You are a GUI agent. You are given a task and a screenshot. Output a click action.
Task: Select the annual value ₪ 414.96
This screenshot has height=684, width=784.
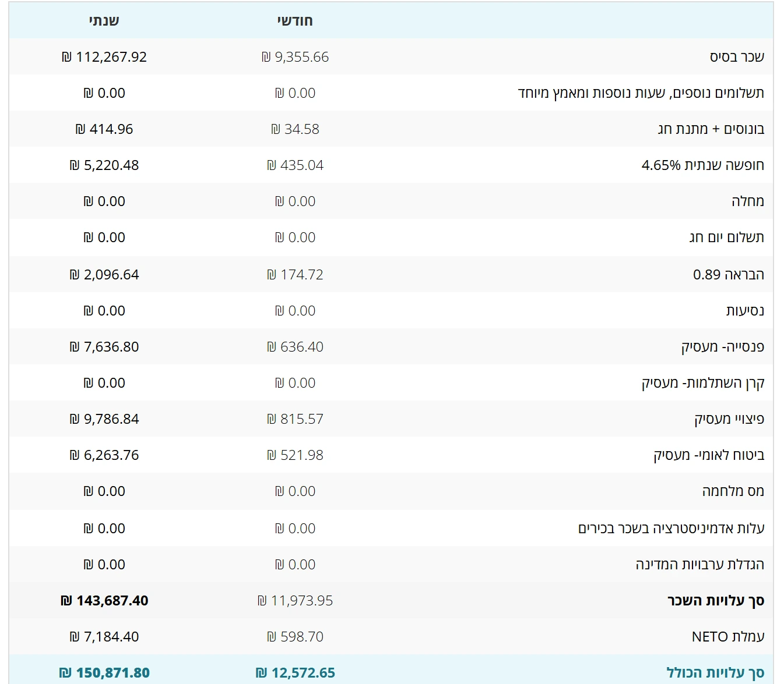tap(104, 129)
